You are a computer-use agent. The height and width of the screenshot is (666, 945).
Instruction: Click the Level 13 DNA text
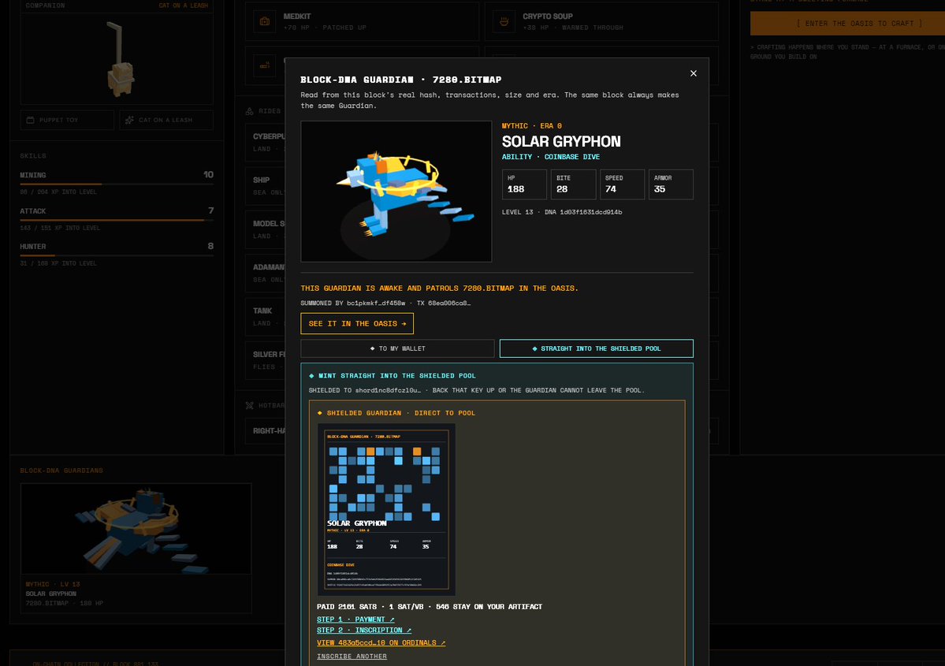pyautogui.click(x=562, y=212)
